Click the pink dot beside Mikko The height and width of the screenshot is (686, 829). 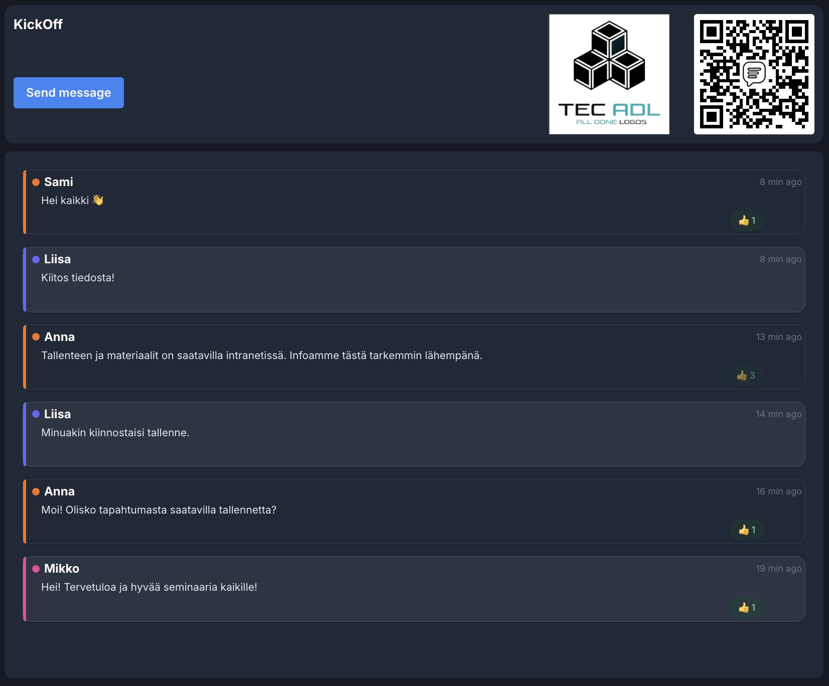tap(36, 569)
